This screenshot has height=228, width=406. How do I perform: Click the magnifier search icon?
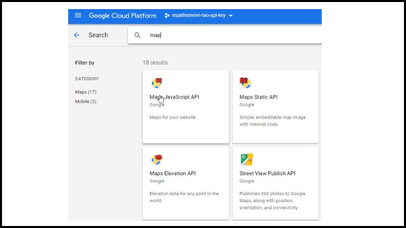point(138,35)
